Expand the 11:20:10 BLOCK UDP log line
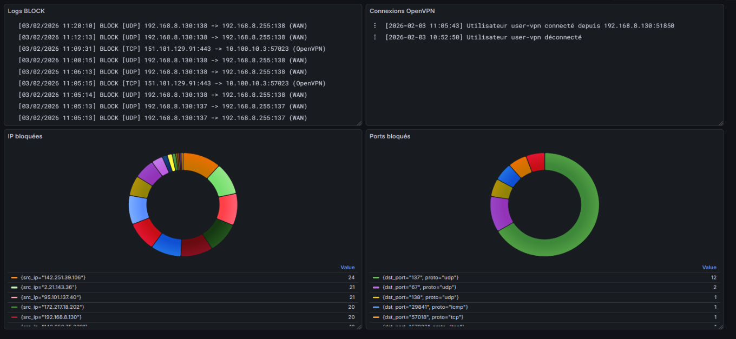 pos(162,26)
